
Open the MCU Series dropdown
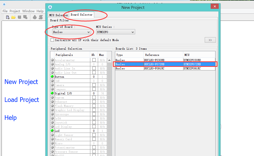tap(115, 32)
